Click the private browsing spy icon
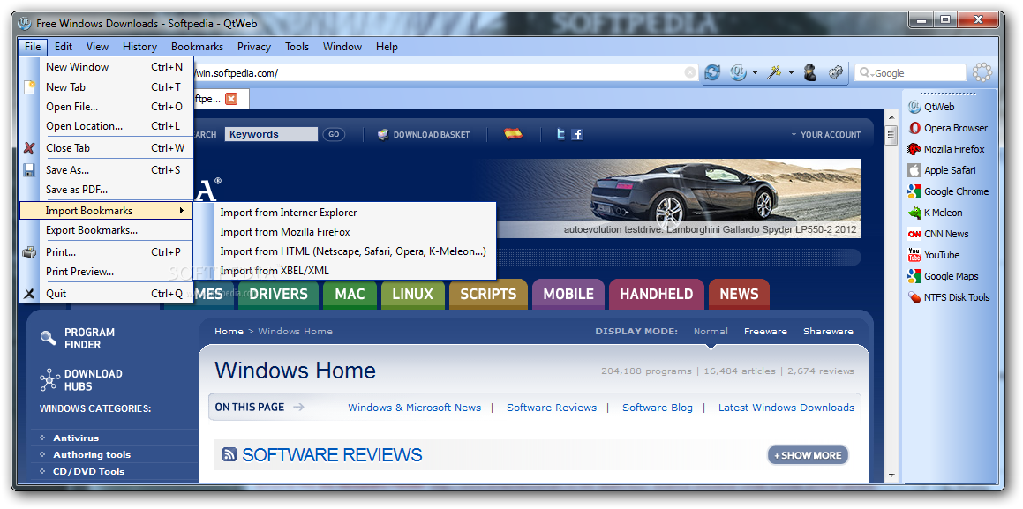The image size is (1023, 509). [810, 72]
